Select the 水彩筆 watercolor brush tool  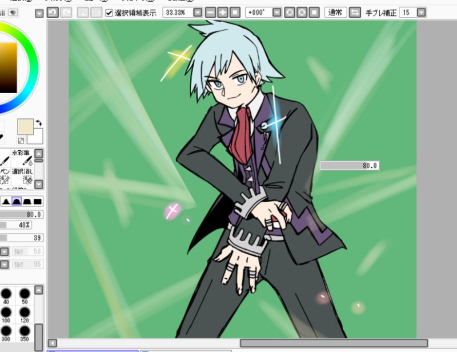[x=22, y=158]
